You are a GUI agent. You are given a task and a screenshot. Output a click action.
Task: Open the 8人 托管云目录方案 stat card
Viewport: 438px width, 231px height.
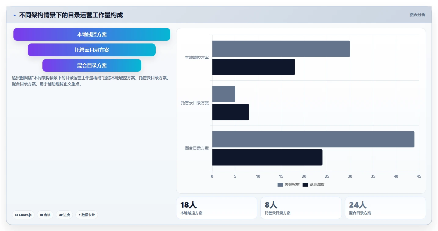coord(301,208)
